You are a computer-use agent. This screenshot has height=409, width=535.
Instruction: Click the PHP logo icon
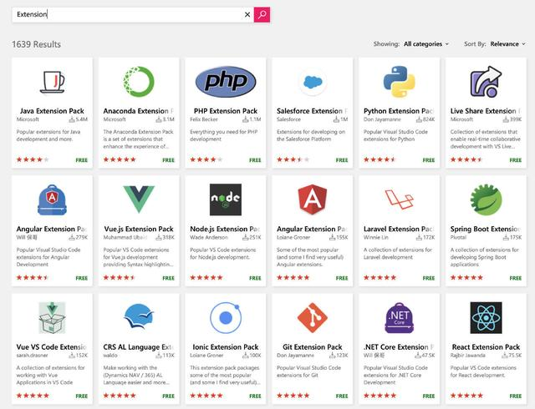tap(226, 82)
